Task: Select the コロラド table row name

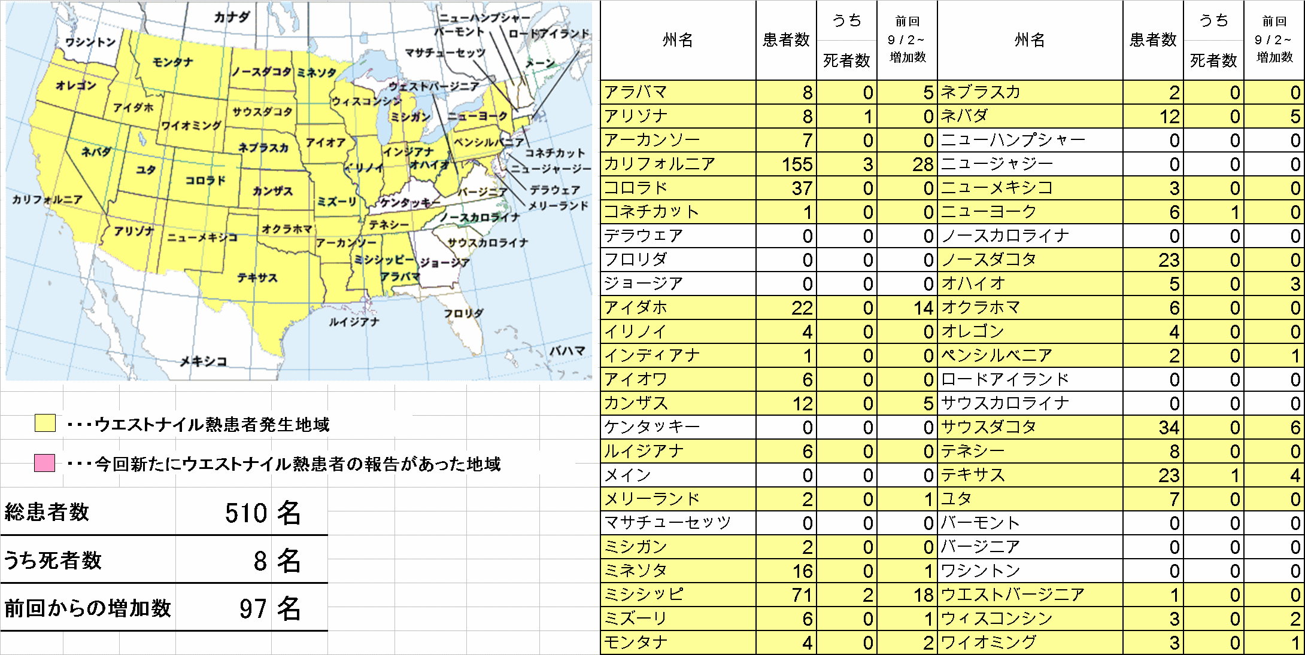Action: pos(678,188)
